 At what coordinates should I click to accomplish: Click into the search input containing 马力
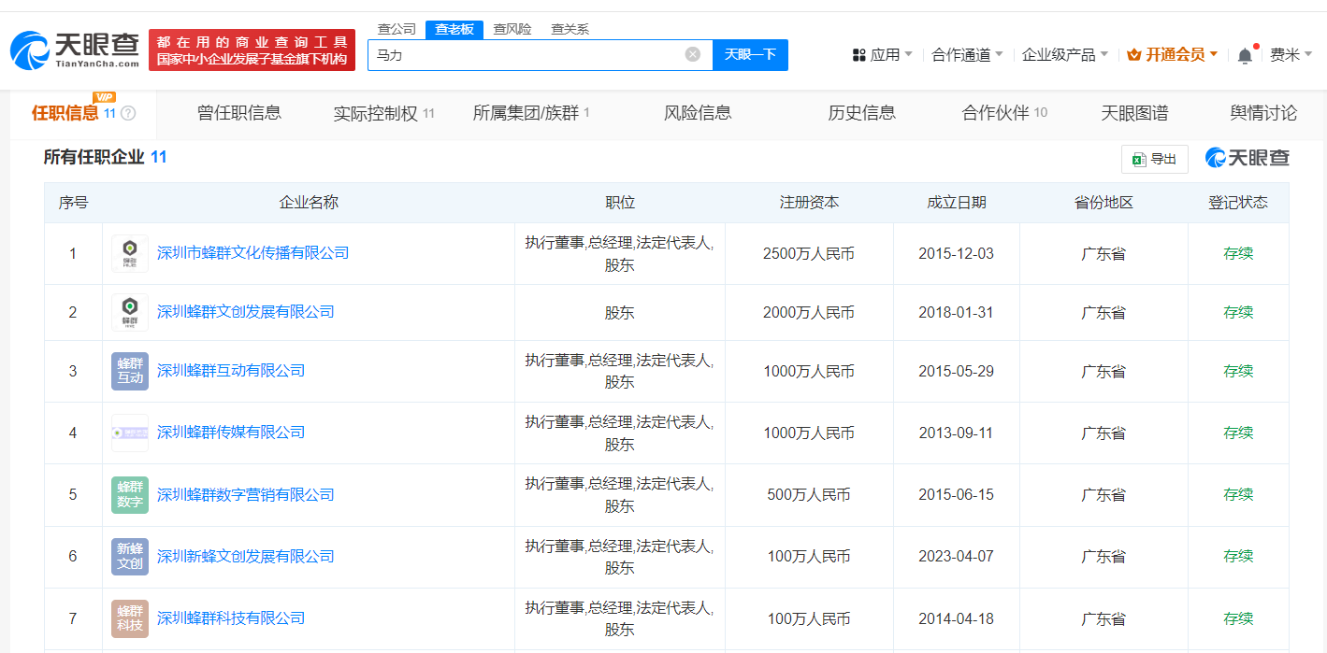click(524, 54)
